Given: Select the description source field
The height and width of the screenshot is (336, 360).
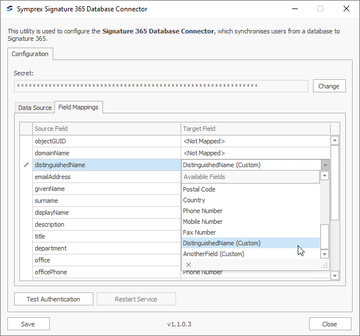Looking at the screenshot, I should [106, 224].
